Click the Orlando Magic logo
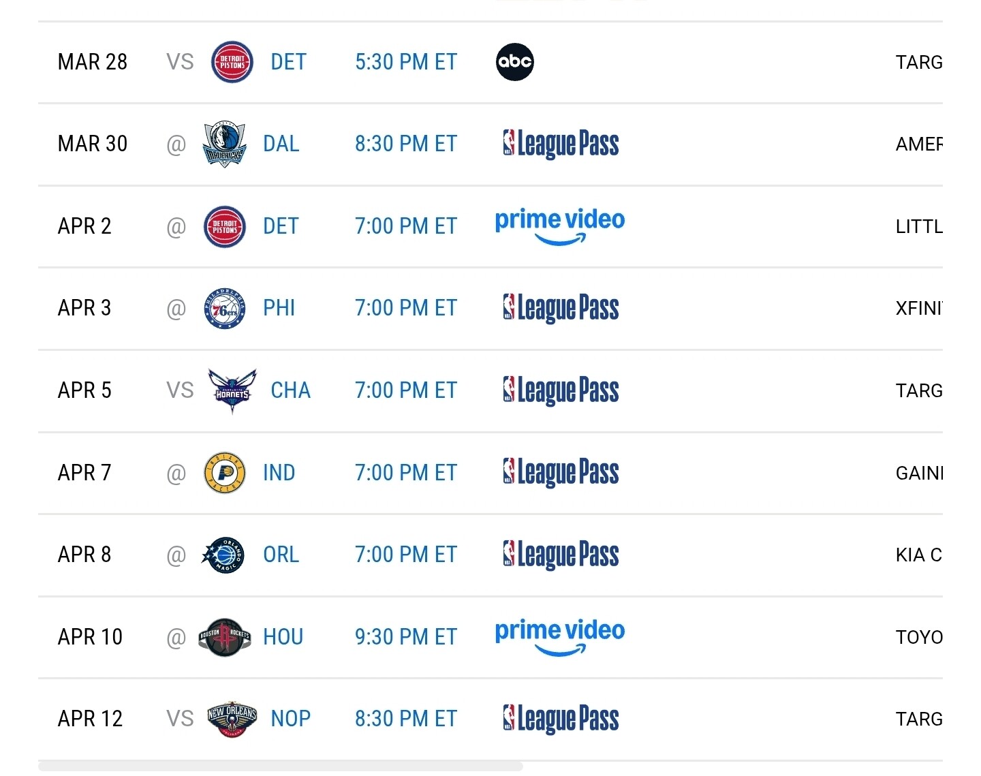The image size is (981, 776). pyautogui.click(x=224, y=555)
